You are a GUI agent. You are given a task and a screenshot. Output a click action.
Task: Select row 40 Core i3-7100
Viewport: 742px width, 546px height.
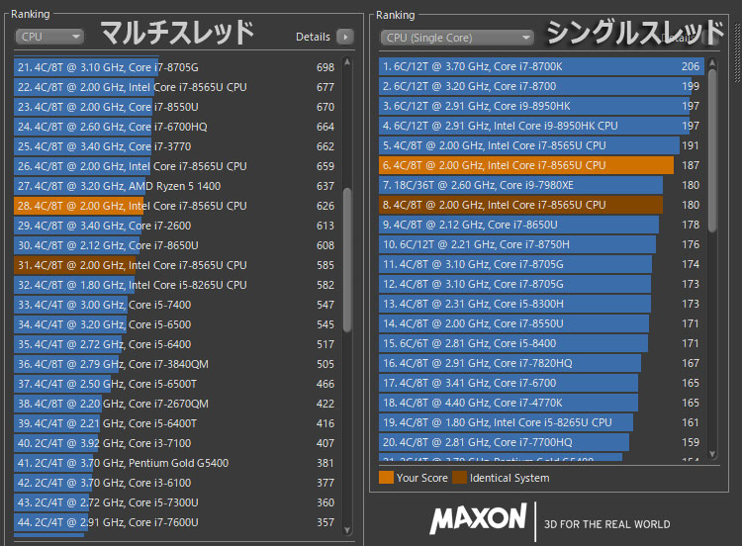click(x=176, y=443)
